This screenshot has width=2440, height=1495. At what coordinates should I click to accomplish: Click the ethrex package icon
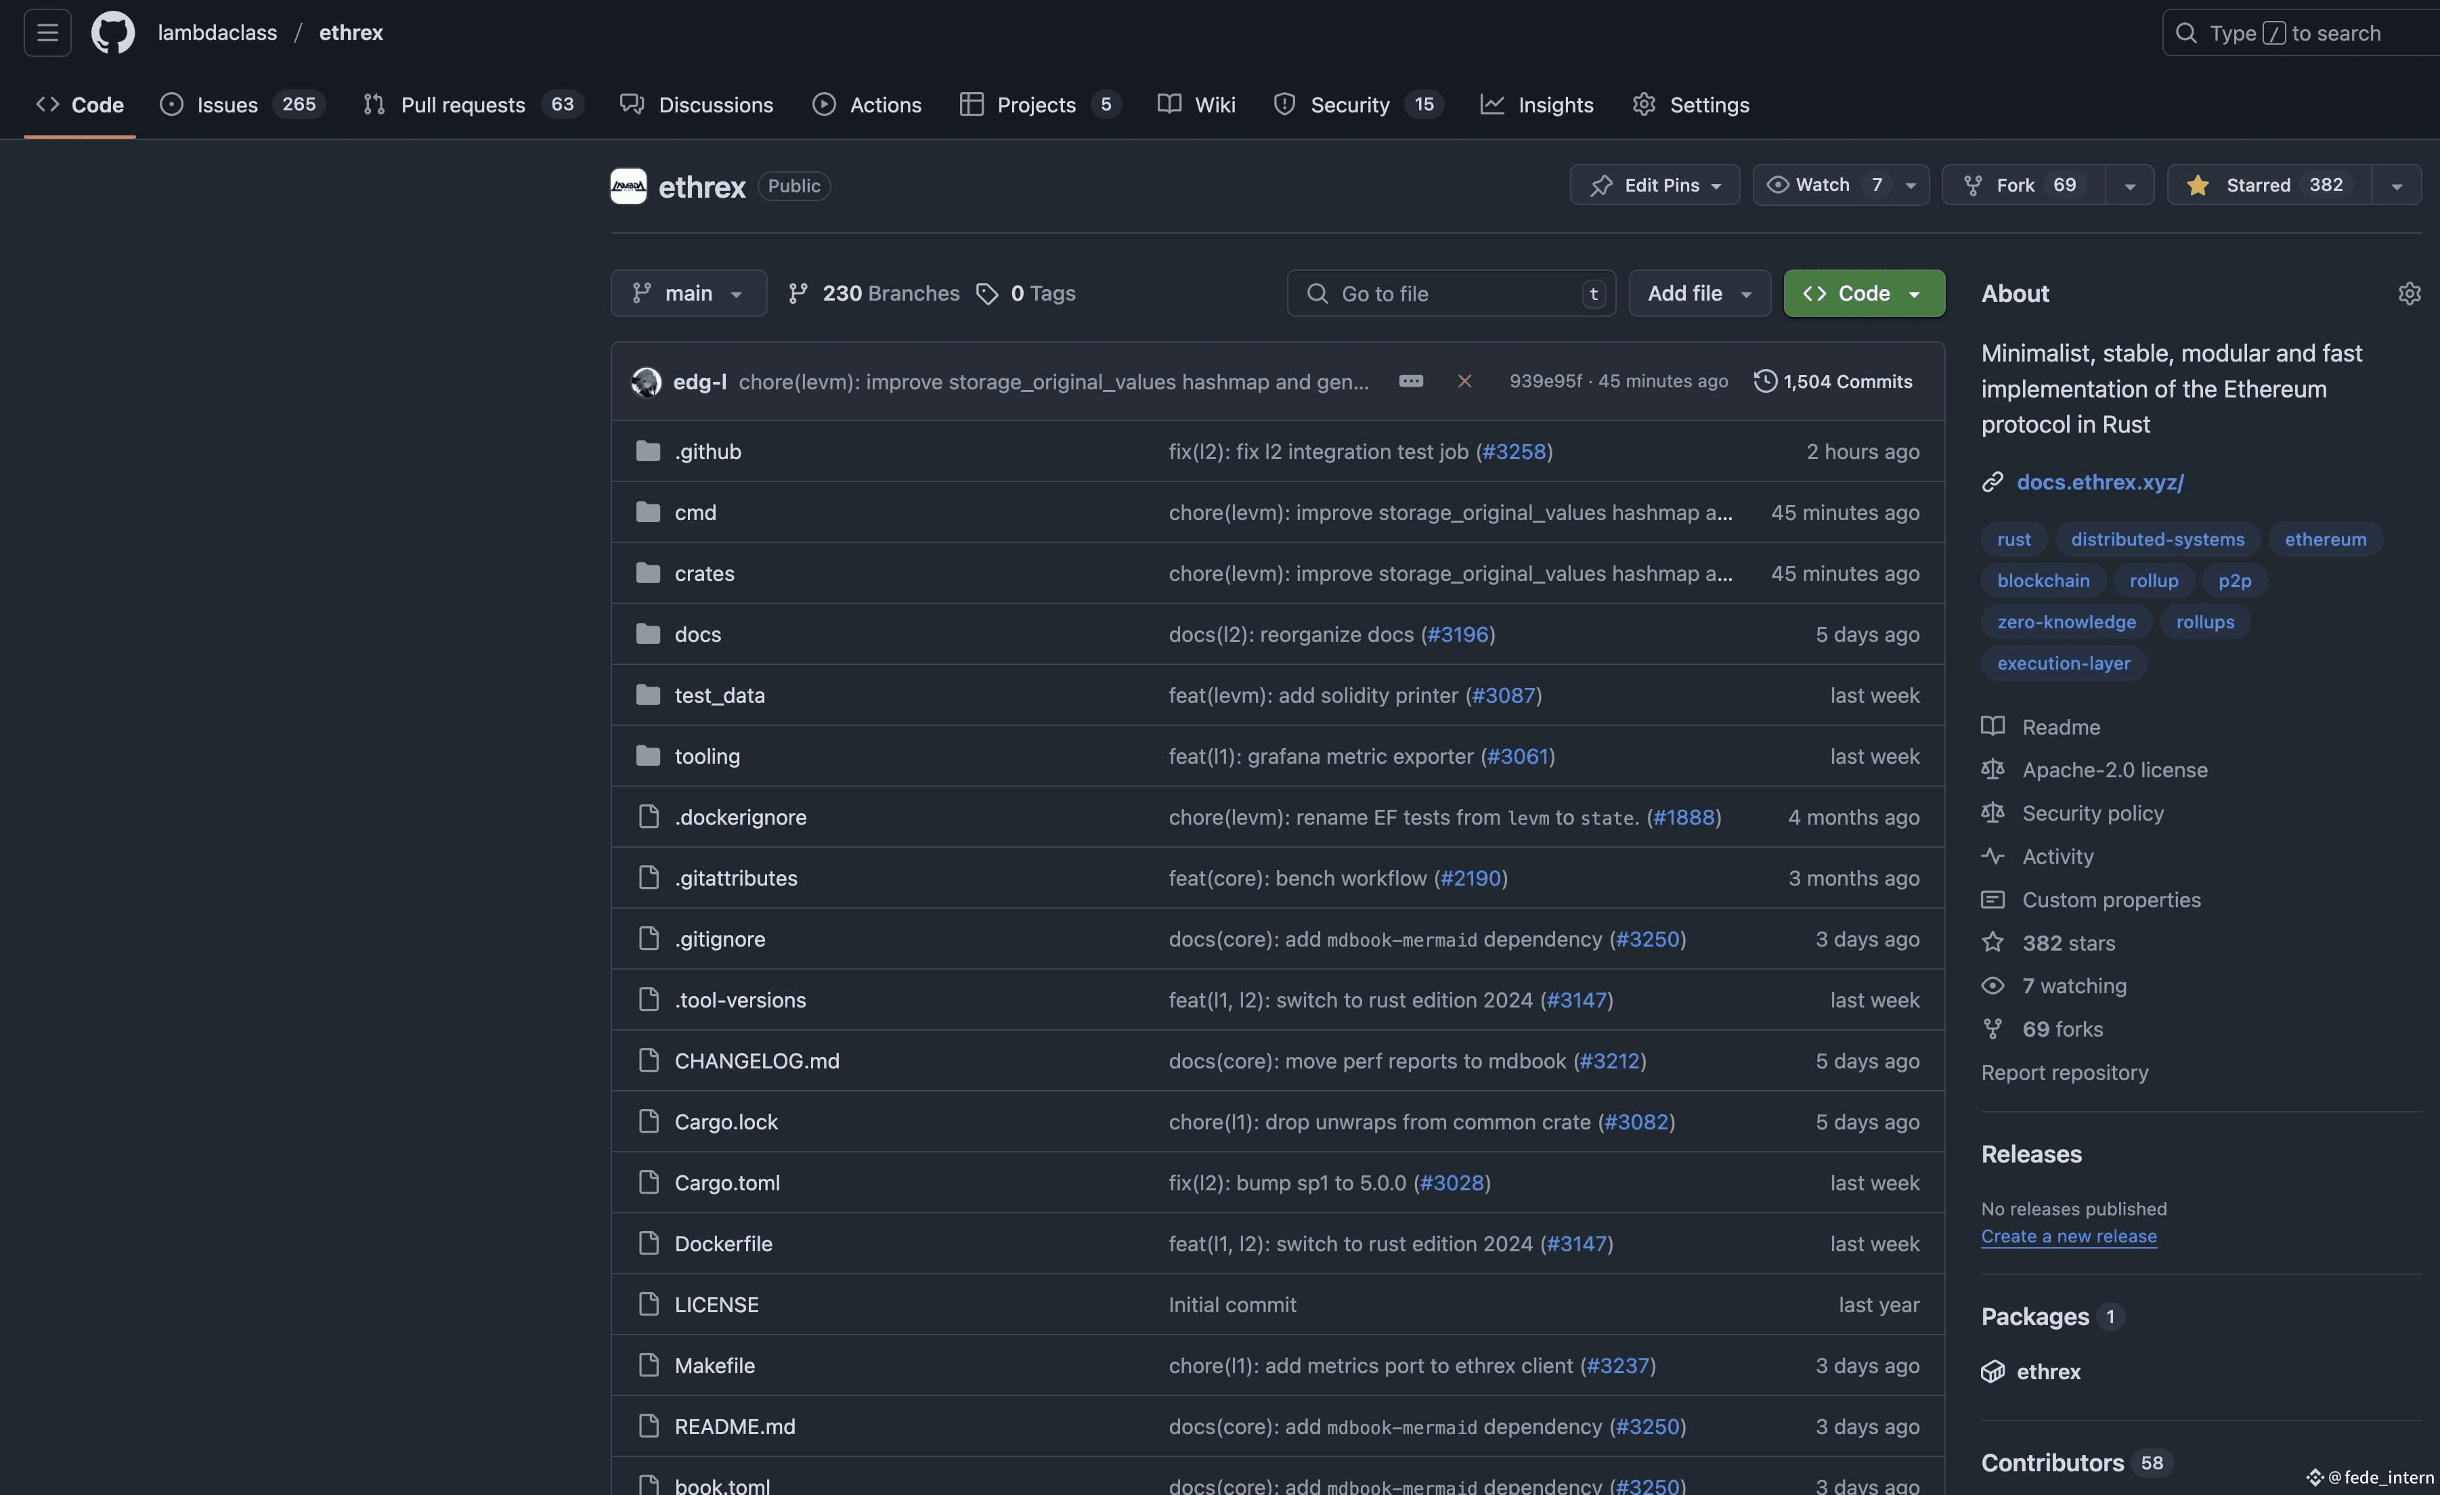point(1992,1372)
